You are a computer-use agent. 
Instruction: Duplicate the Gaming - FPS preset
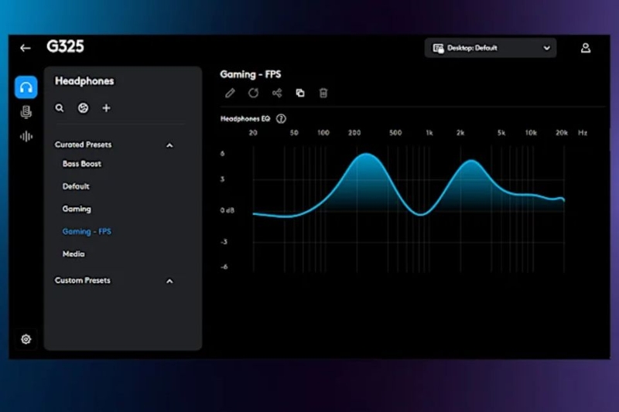[x=300, y=93]
